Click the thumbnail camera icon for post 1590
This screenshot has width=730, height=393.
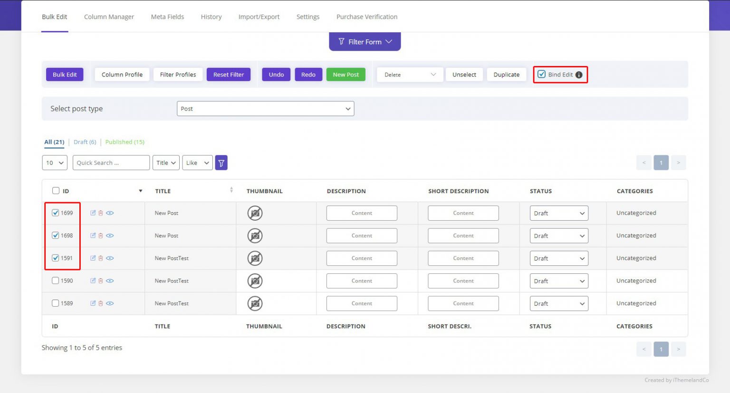[255, 281]
